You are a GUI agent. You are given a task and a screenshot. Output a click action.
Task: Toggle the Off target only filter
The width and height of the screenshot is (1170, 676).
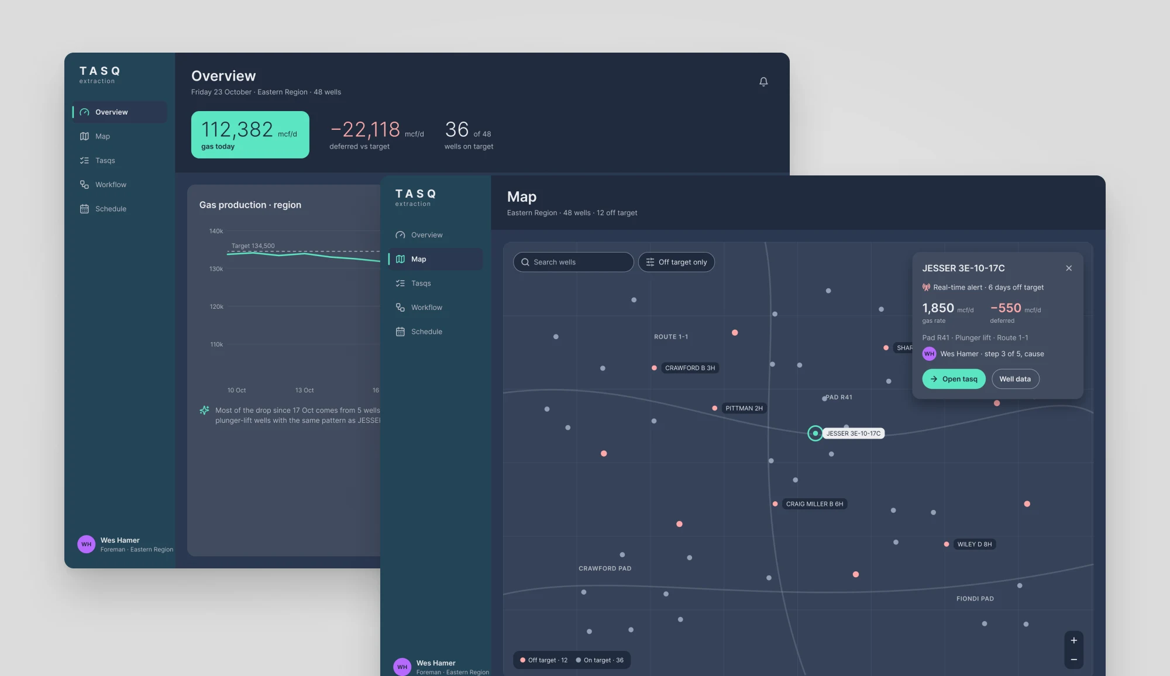pos(676,262)
